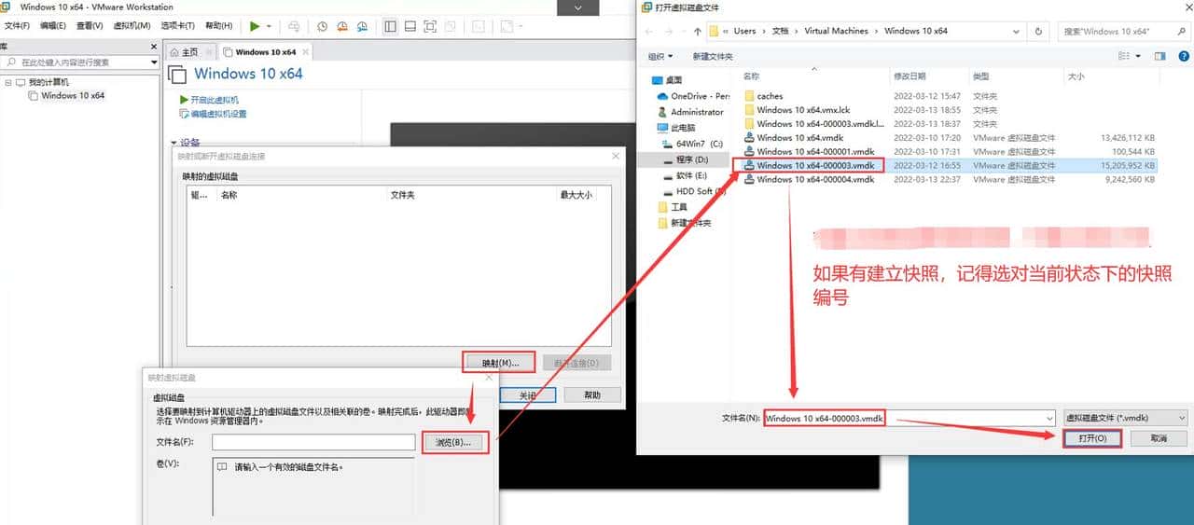Select the 软件 (E:) drive
Image resolution: width=1194 pixels, height=525 pixels.
[686, 175]
